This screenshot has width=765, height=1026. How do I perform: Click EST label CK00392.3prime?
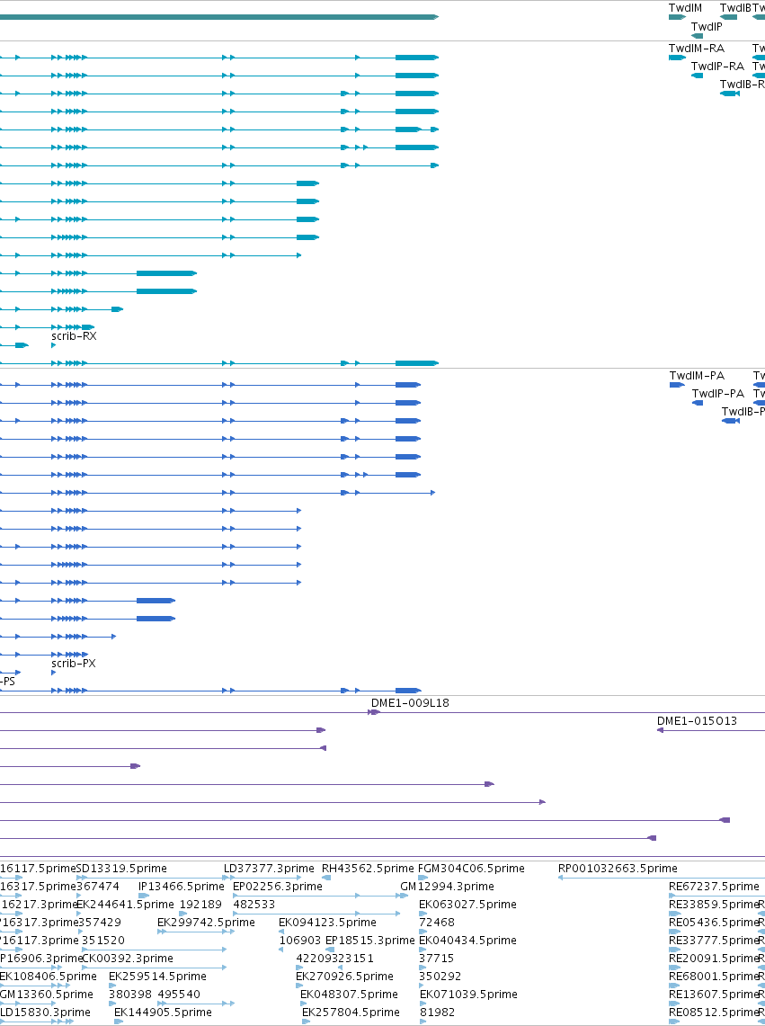click(128, 958)
